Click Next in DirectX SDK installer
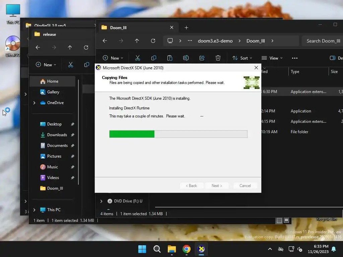 point(217,185)
